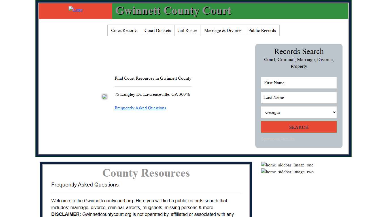Click the Last Name input field
The image size is (387, 217).
tap(299, 97)
